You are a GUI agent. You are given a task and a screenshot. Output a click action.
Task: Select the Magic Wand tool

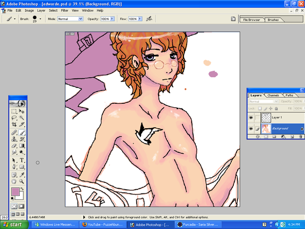(21, 118)
